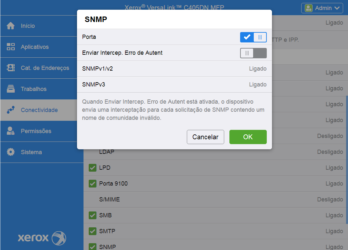Click the LPD green checkbox

coord(93,168)
